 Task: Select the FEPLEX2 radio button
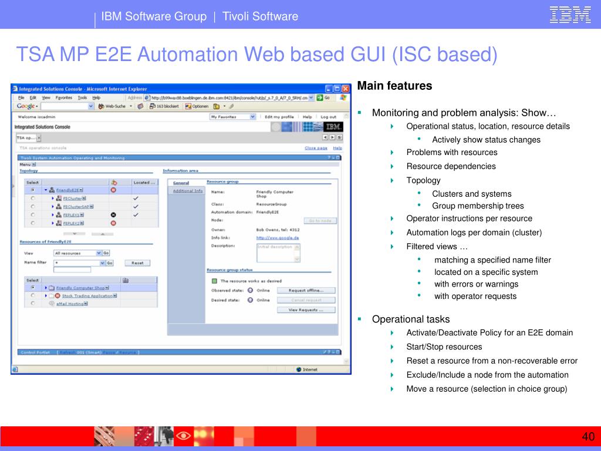(33, 223)
